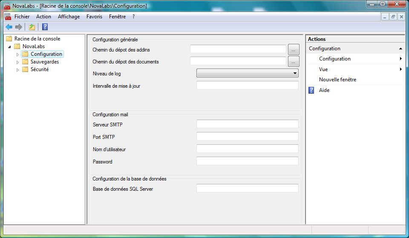Click Nouvelle fenêtre in Actions pane

pyautogui.click(x=337, y=80)
